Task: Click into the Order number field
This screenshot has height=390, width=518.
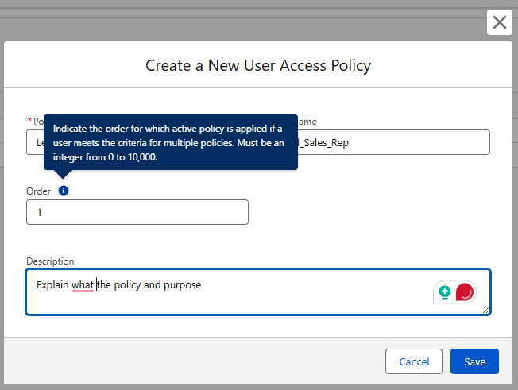Action: tap(137, 212)
